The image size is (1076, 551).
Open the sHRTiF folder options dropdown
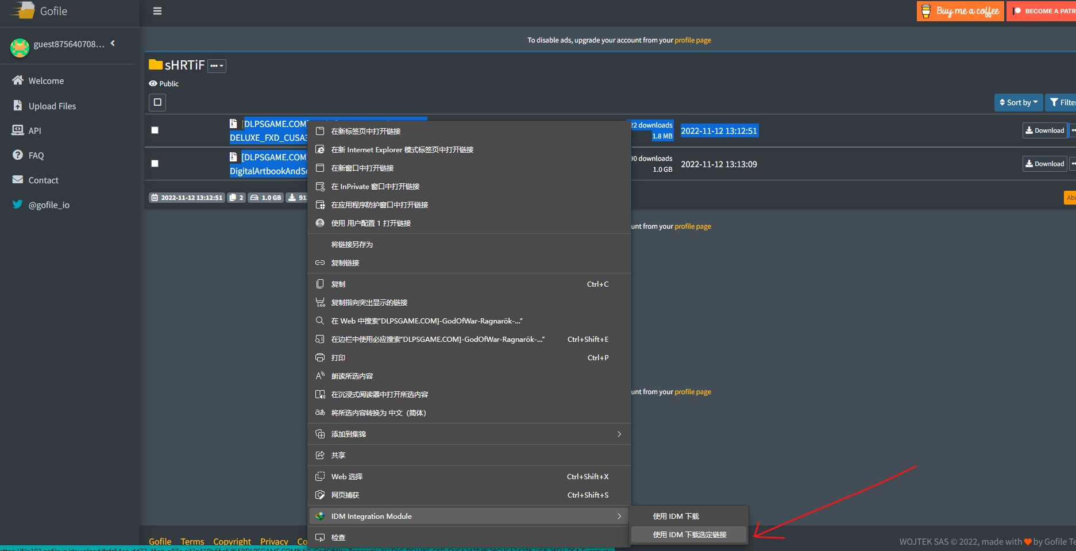pos(217,66)
